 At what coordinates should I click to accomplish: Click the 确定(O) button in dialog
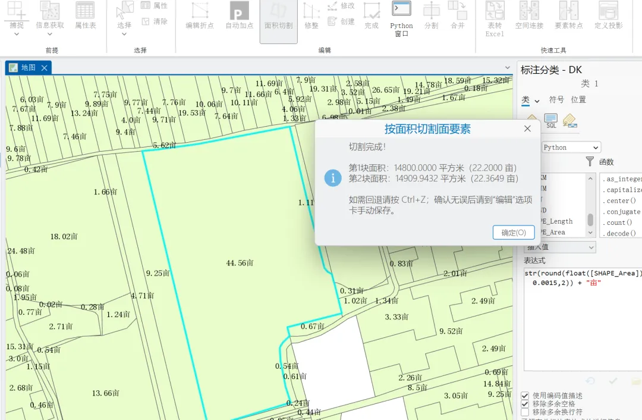pyautogui.click(x=514, y=233)
